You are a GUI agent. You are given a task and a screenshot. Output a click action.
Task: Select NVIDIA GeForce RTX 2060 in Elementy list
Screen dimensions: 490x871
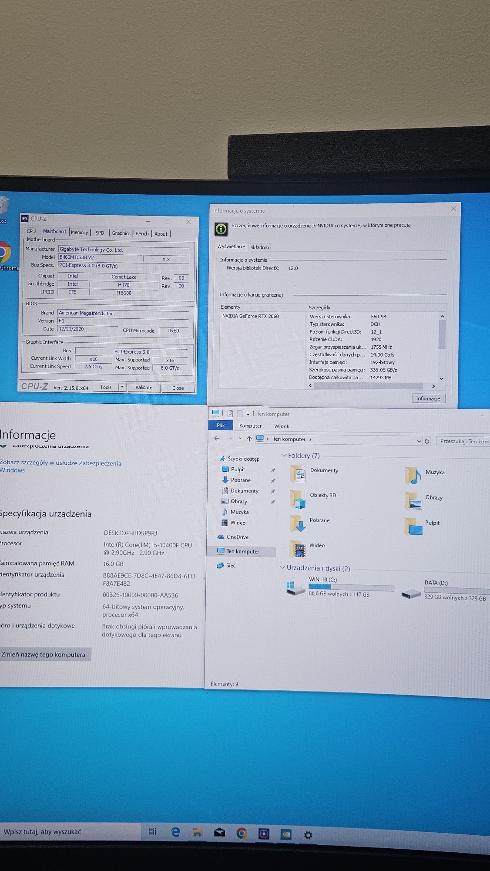pyautogui.click(x=251, y=316)
